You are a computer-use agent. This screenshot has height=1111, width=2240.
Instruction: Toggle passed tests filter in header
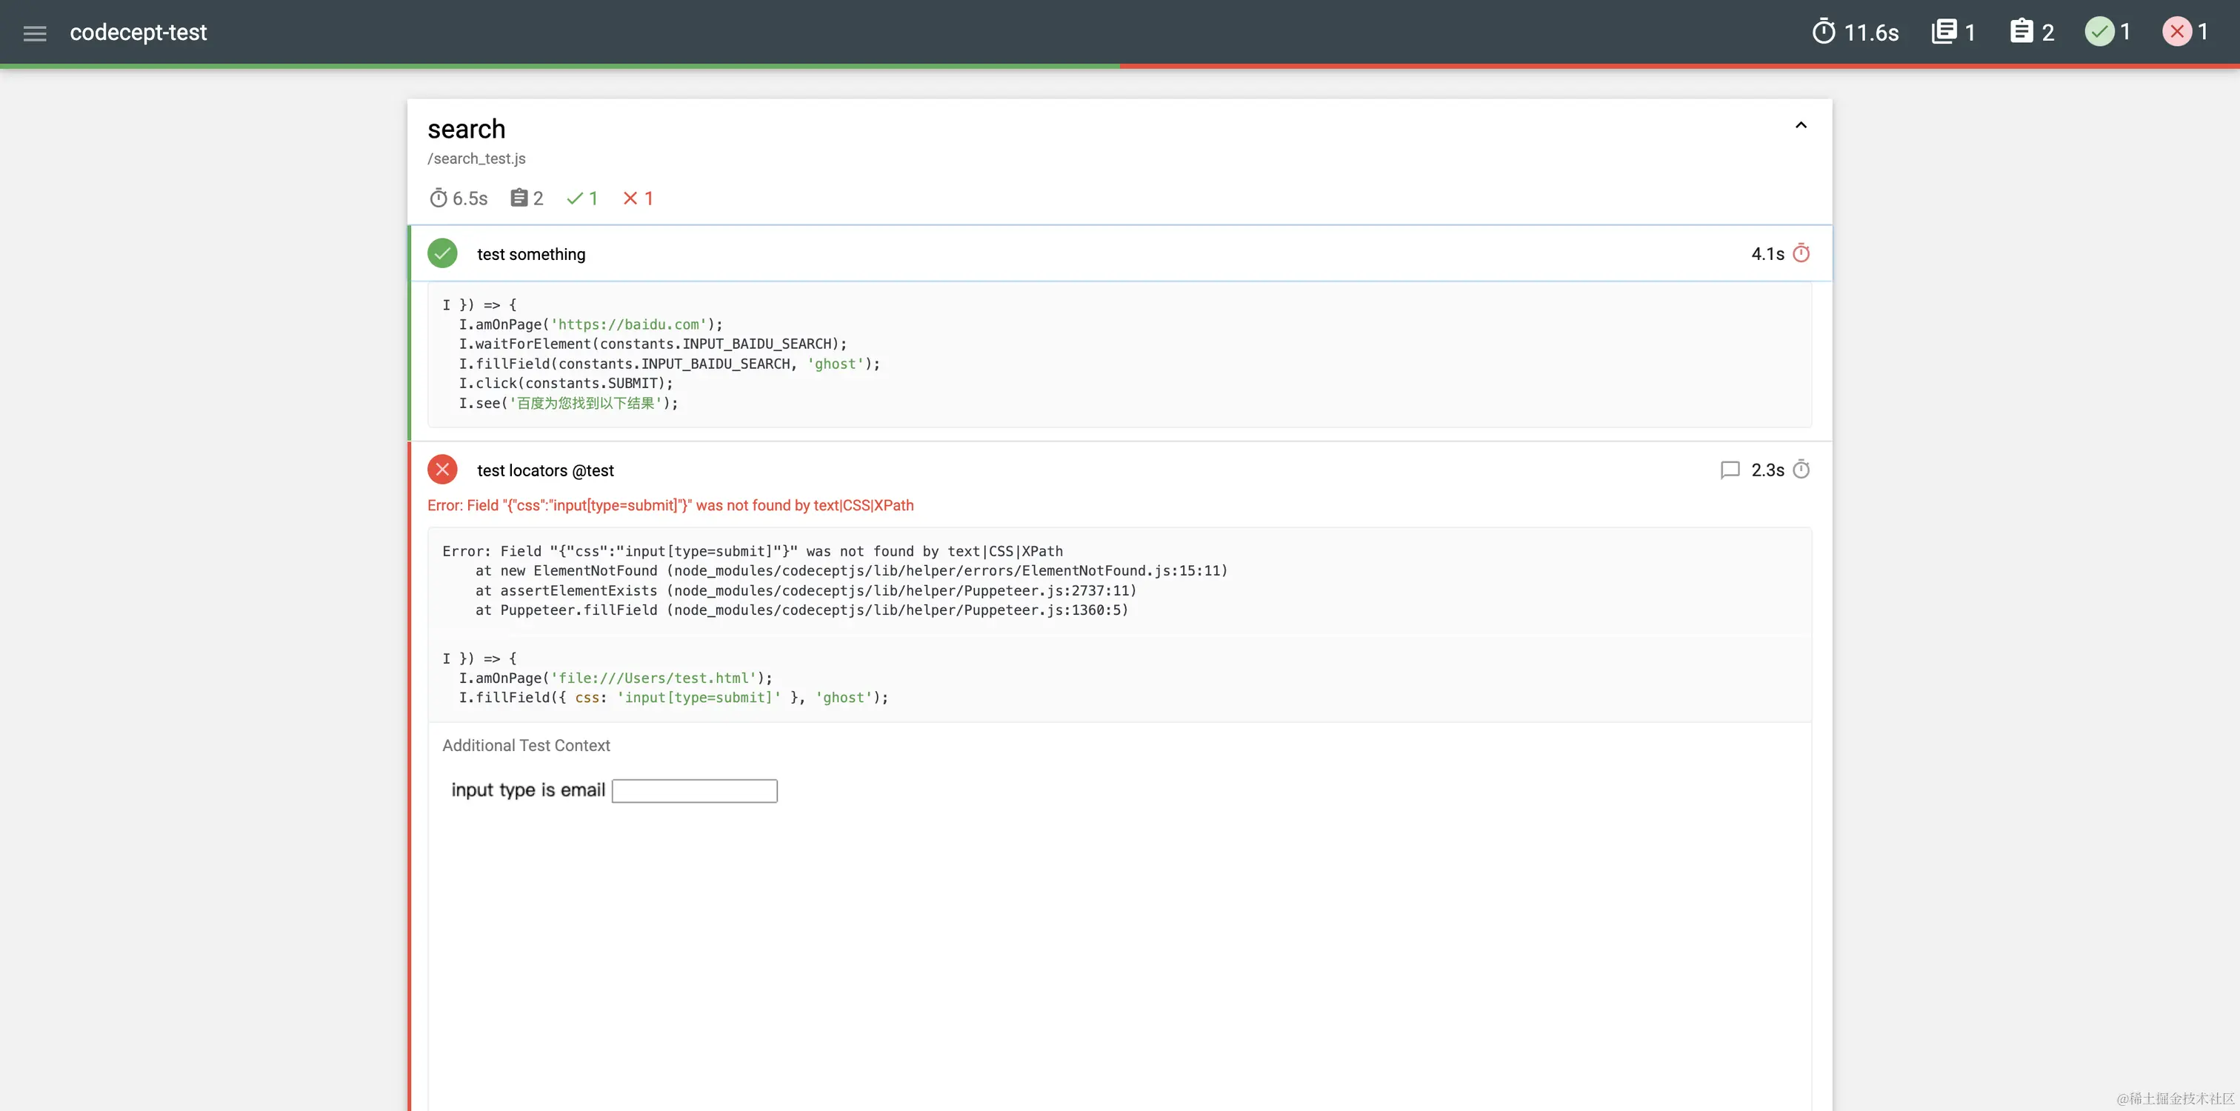tap(2099, 32)
